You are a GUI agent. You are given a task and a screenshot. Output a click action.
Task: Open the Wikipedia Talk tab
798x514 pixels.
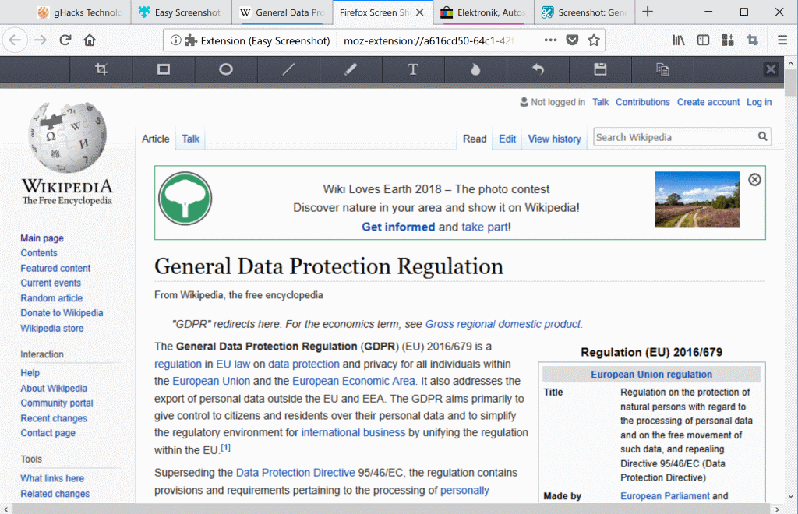(191, 139)
